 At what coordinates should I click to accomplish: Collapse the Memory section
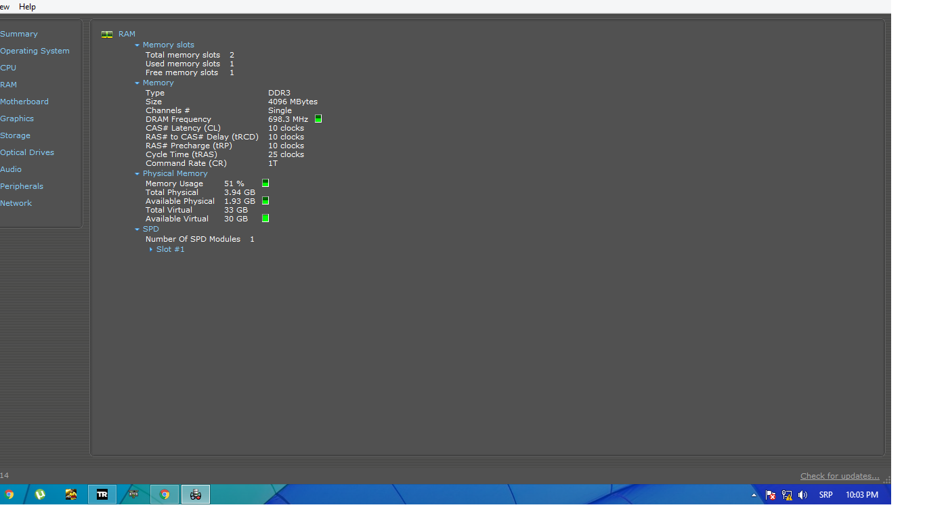point(137,83)
